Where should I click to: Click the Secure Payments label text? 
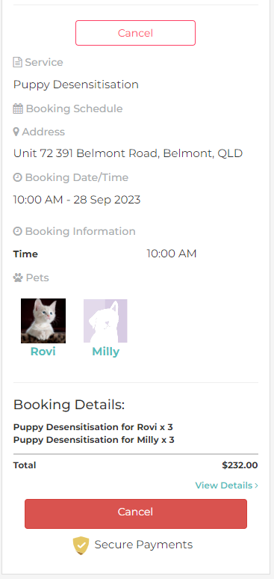point(143,545)
